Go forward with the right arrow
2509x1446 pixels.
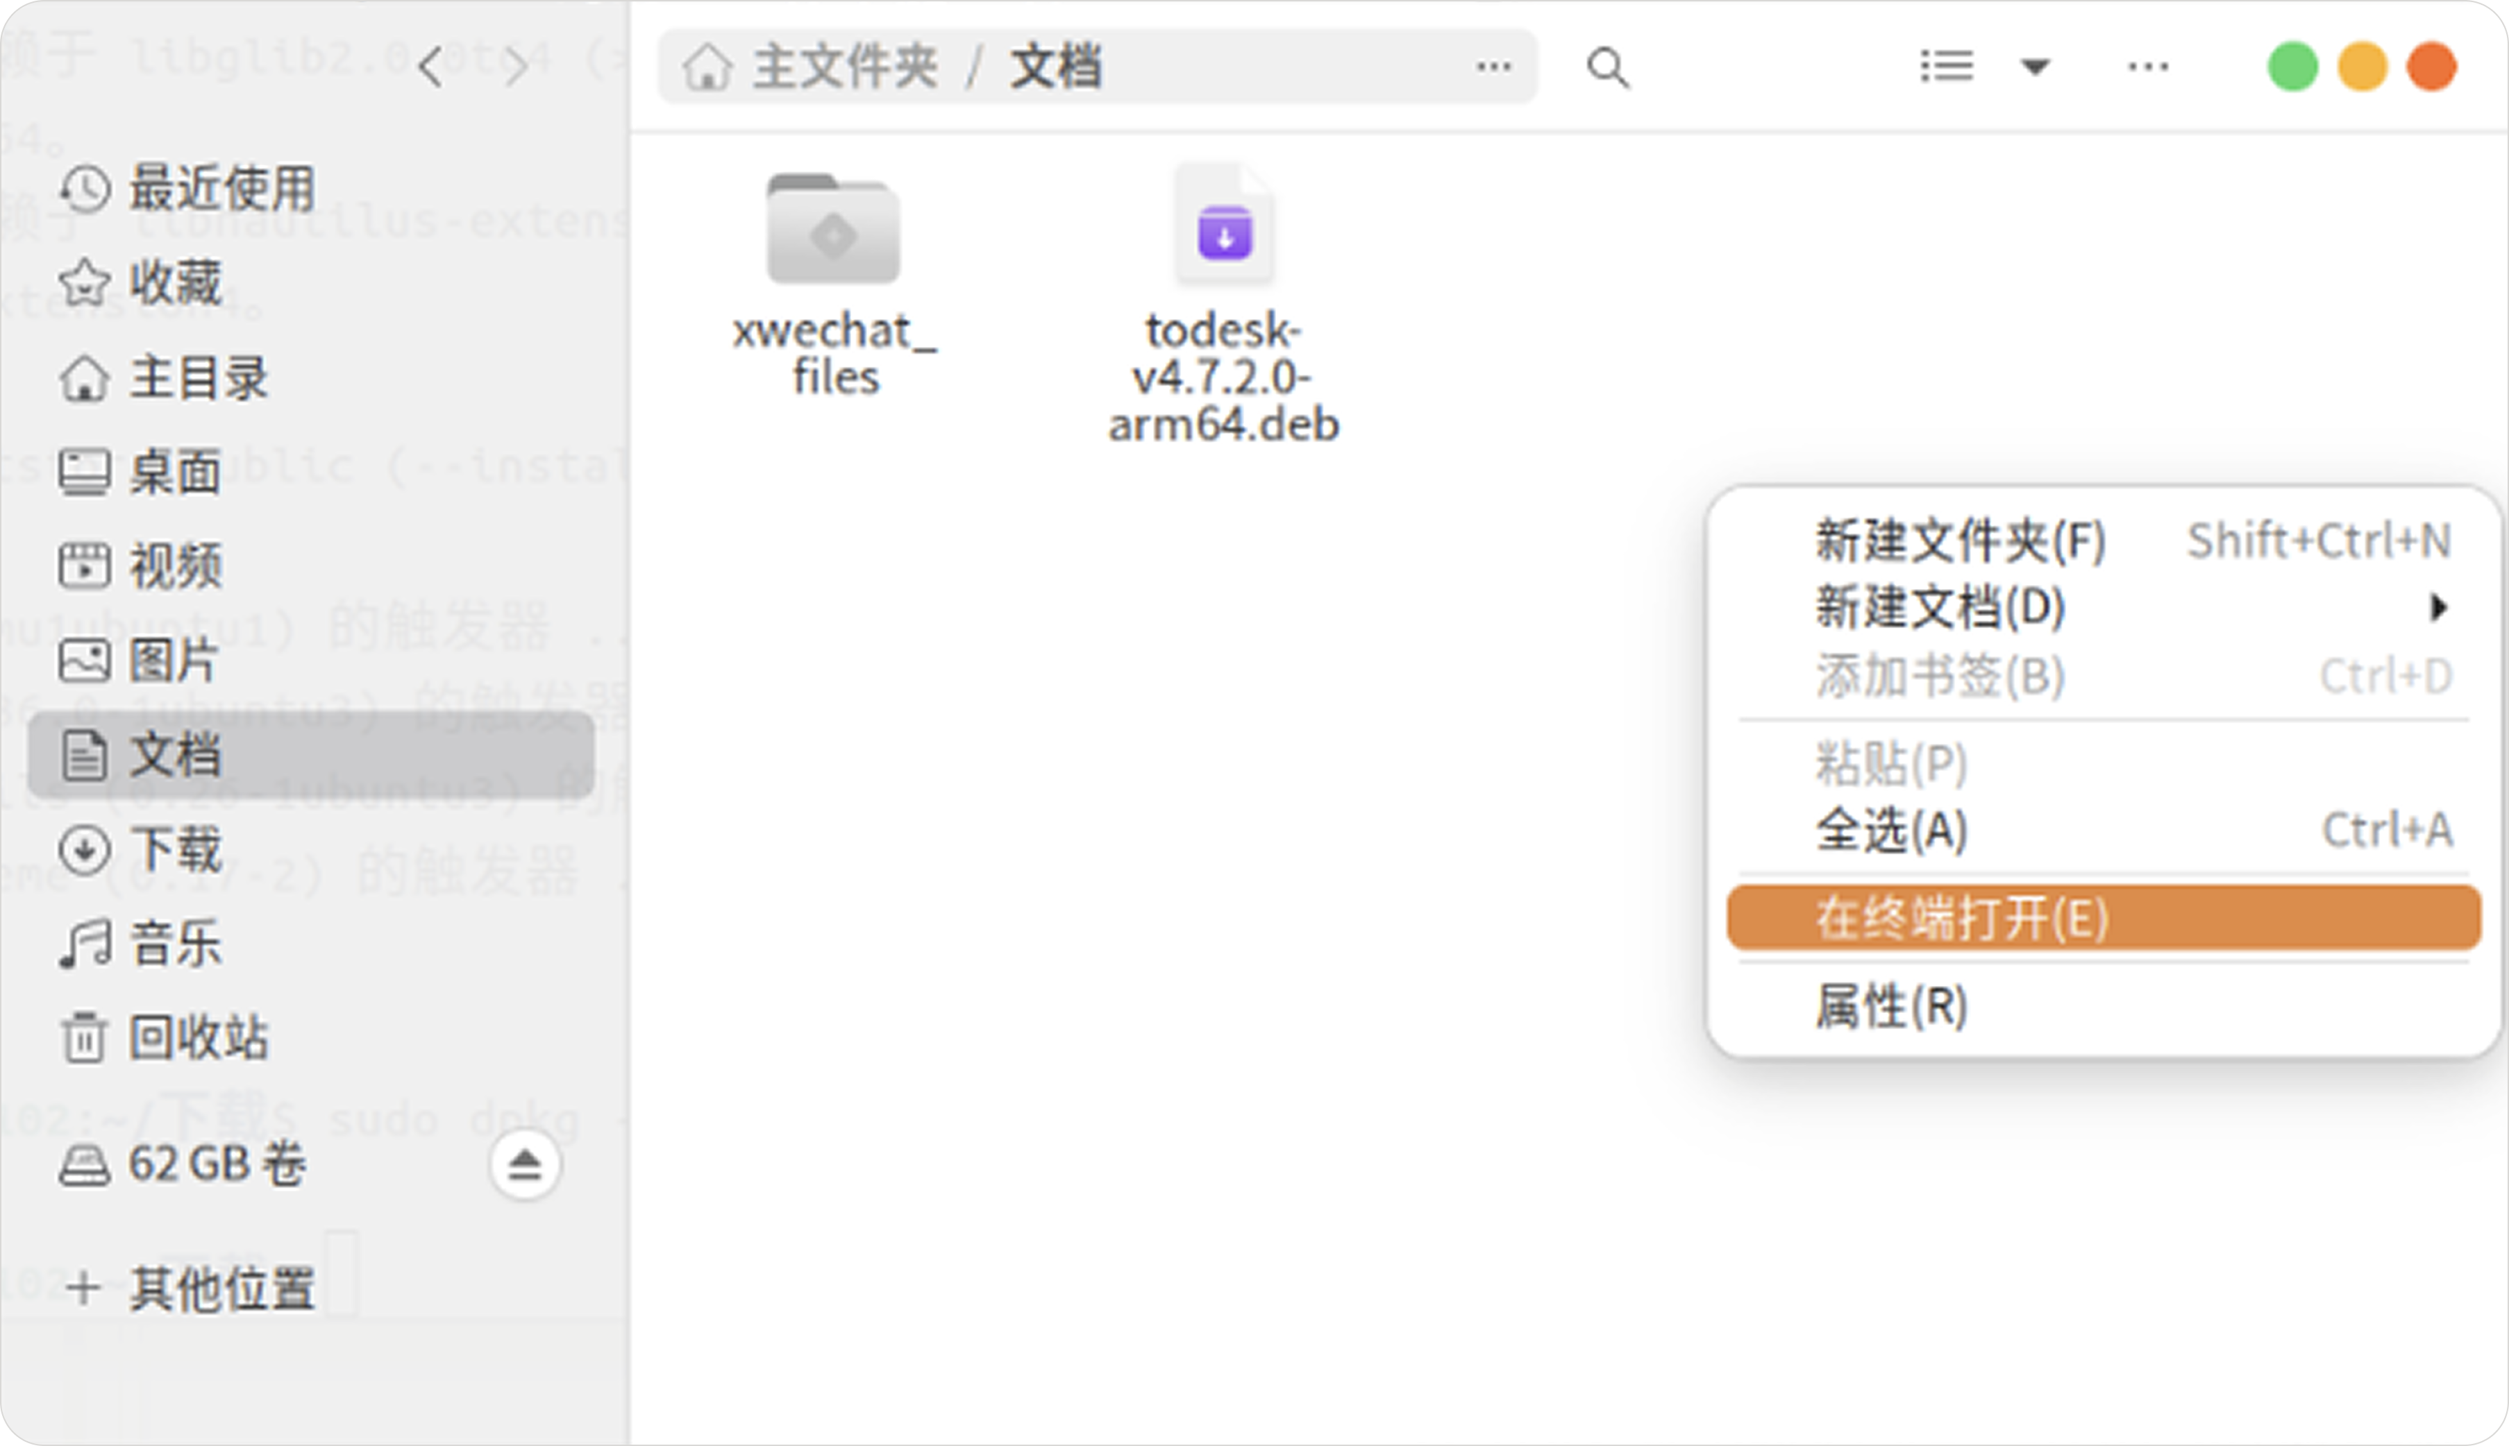pyautogui.click(x=516, y=67)
